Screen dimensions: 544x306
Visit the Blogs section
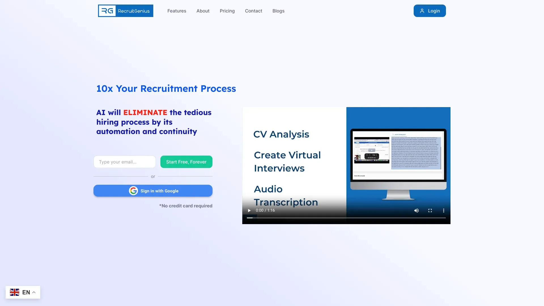[x=279, y=11]
